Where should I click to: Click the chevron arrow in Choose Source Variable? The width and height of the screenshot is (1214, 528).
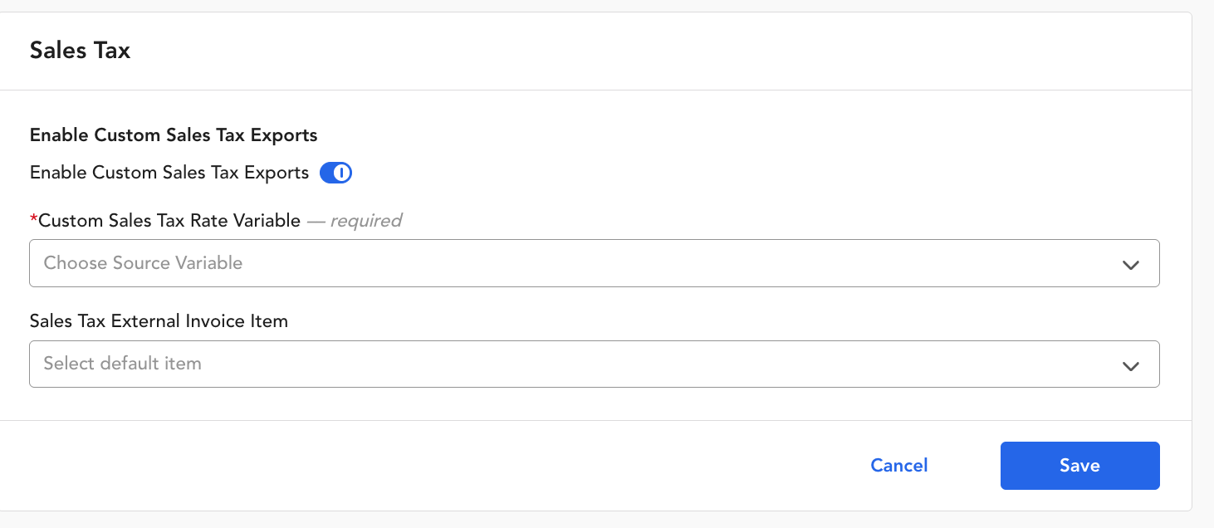pyautogui.click(x=1130, y=265)
